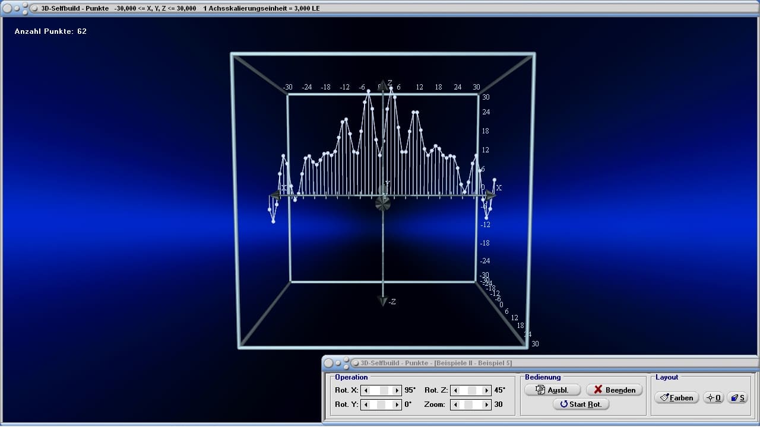
Task: Click the "Zoom:" label
Action: click(435, 404)
